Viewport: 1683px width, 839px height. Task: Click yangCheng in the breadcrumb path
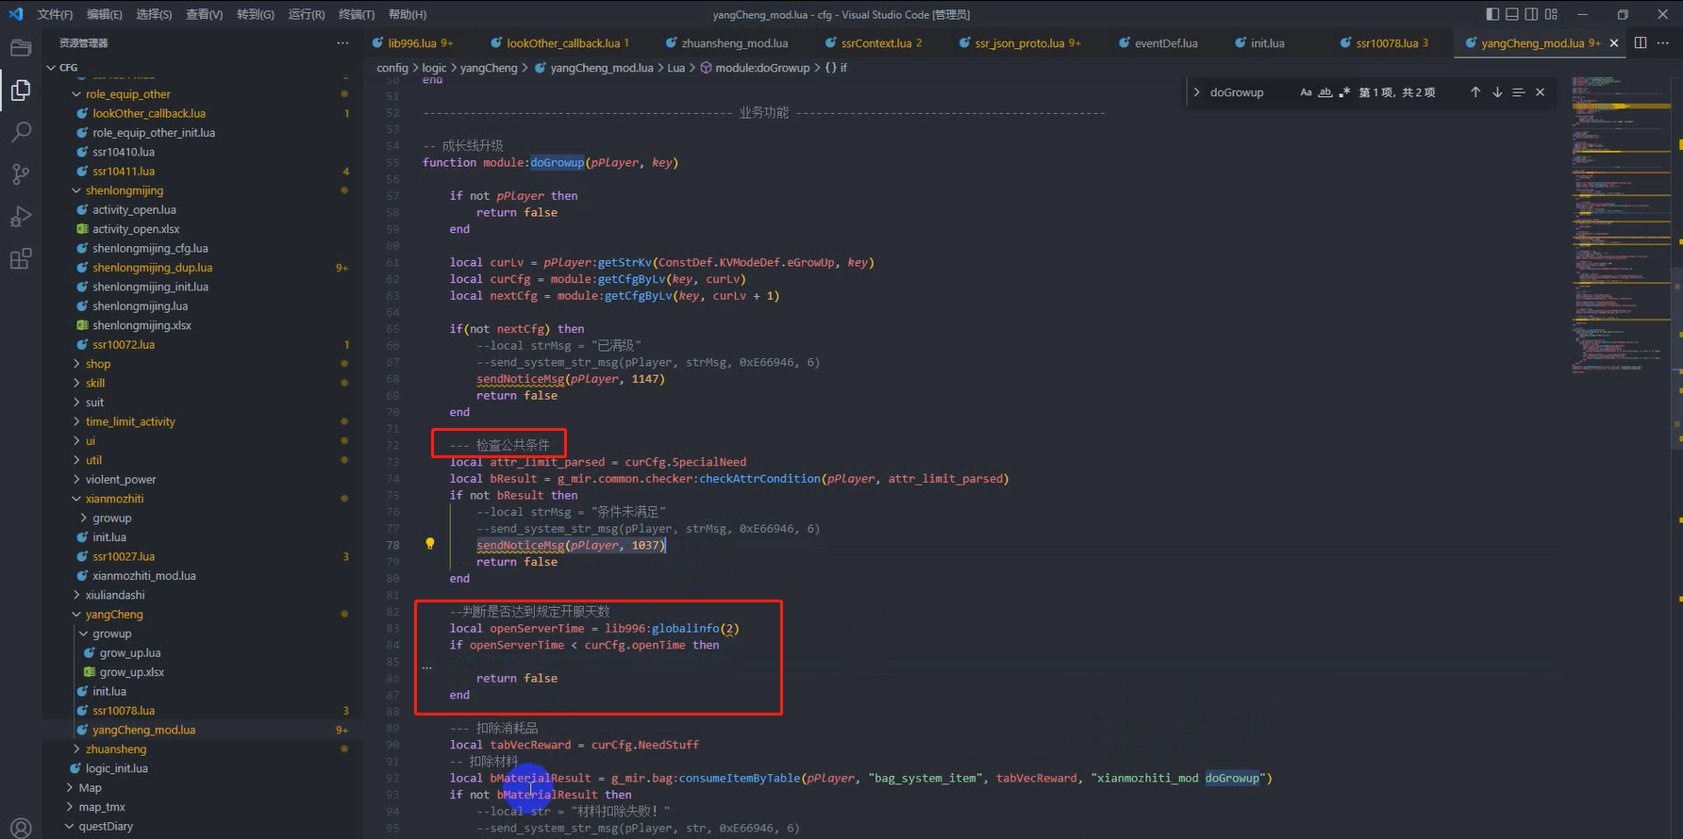pos(489,68)
